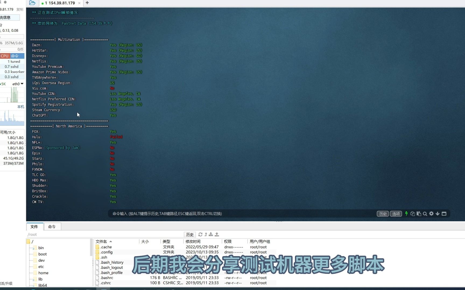Click the terminal 历史 history button

[383, 214]
